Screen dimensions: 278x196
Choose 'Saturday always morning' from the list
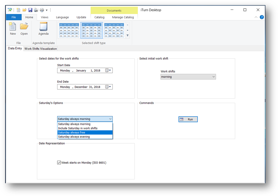pyautogui.click(x=85, y=124)
